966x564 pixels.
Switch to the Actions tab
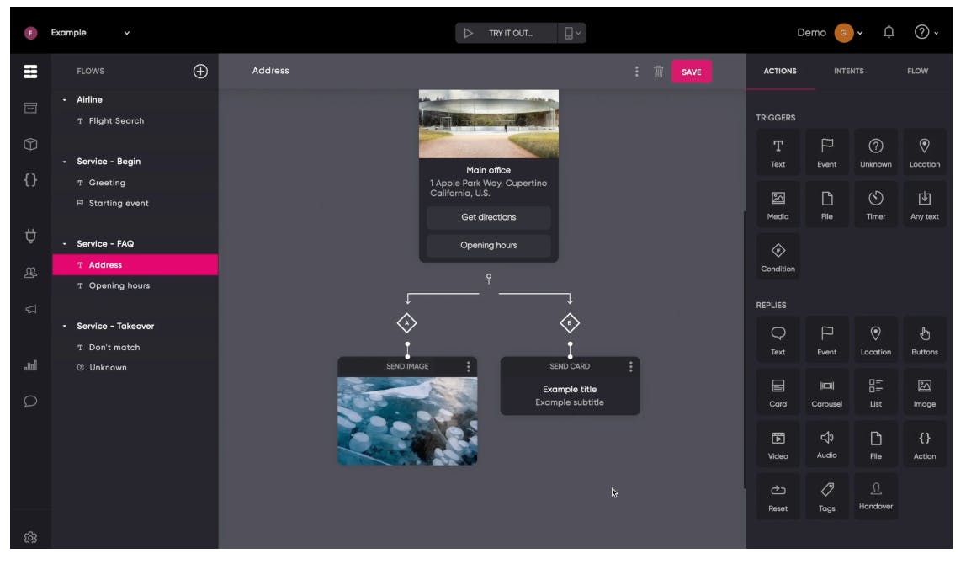point(780,71)
